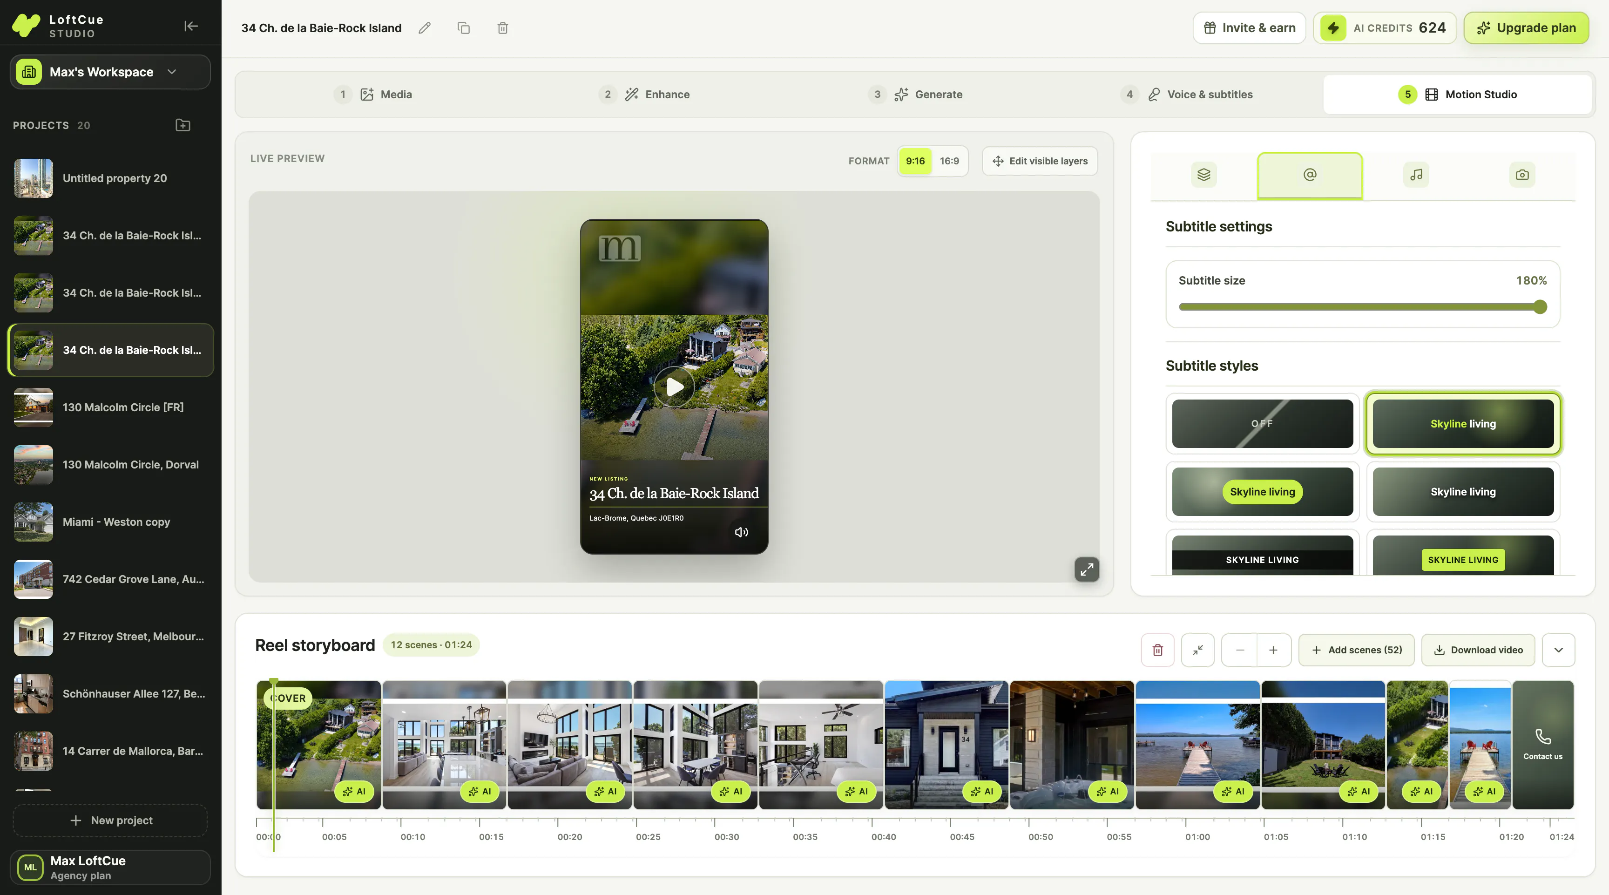The height and width of the screenshot is (895, 1609).
Task: Open the music panel tab icon
Action: (1416, 175)
